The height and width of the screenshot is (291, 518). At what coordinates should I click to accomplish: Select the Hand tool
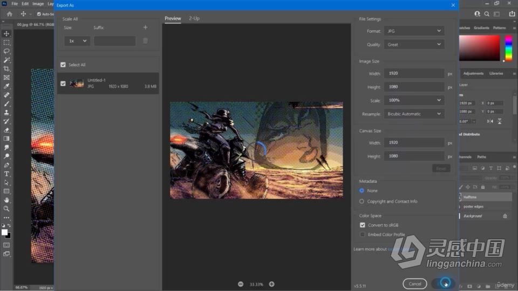(6, 200)
